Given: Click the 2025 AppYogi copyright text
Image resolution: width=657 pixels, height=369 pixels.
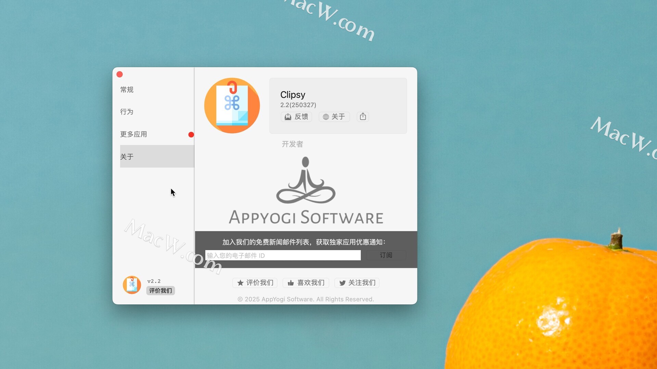Looking at the screenshot, I should [x=306, y=299].
